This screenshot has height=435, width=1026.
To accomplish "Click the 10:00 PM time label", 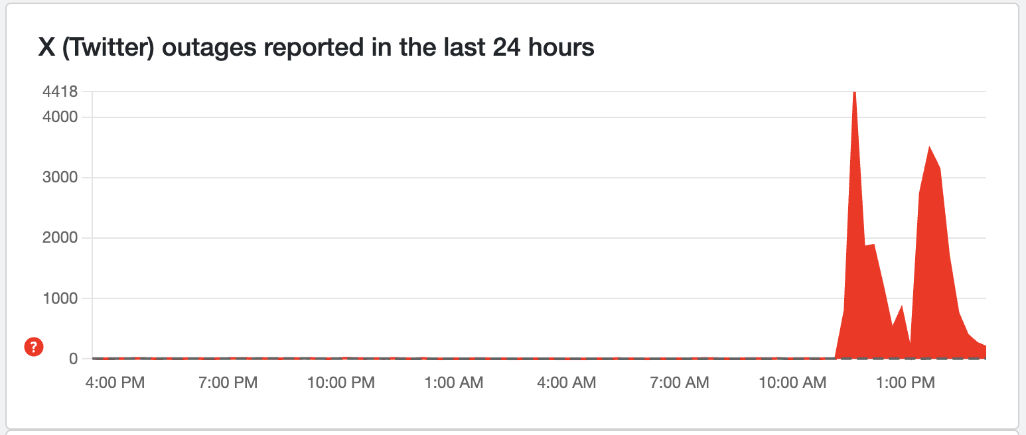I will click(x=340, y=383).
